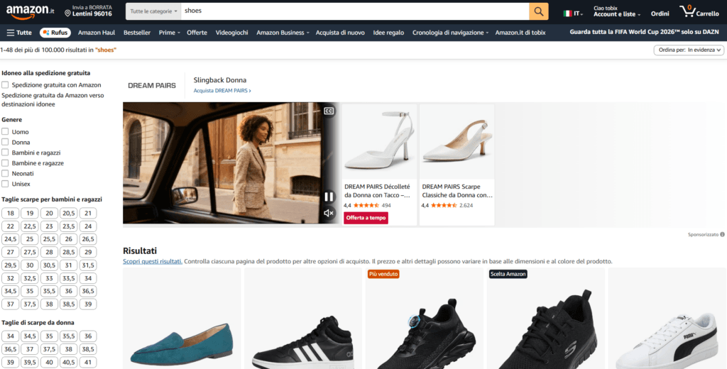Click the orange search magnifier button
This screenshot has width=727, height=369.
(538, 11)
